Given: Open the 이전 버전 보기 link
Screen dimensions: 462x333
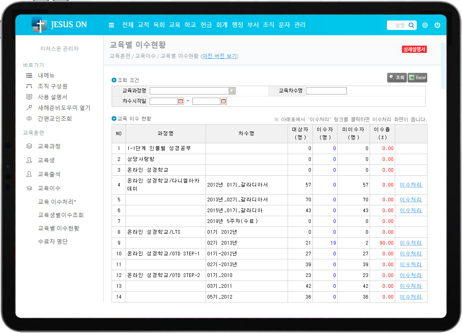Looking at the screenshot, I should (x=219, y=56).
